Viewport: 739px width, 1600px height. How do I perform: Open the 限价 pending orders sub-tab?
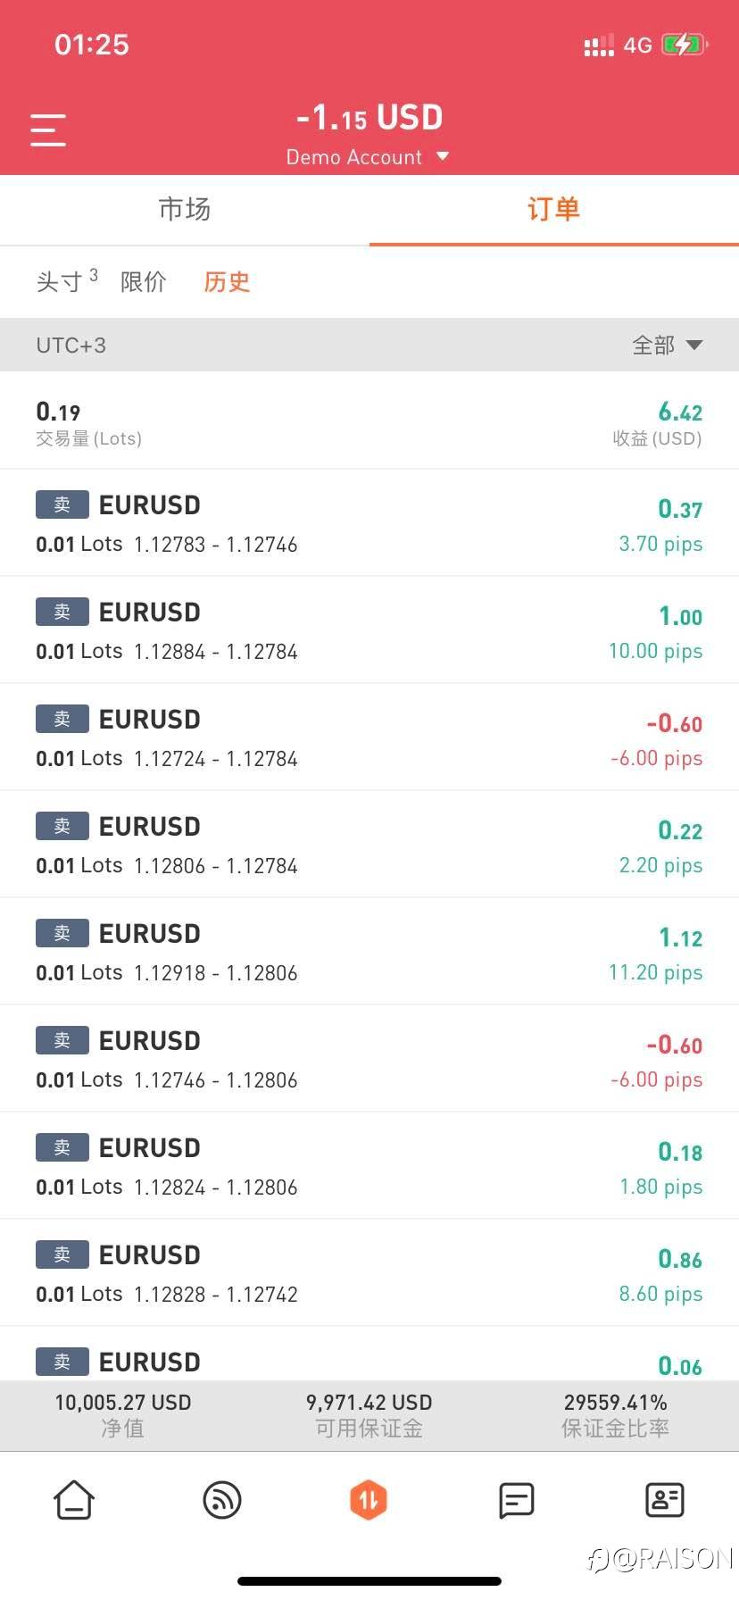[143, 282]
